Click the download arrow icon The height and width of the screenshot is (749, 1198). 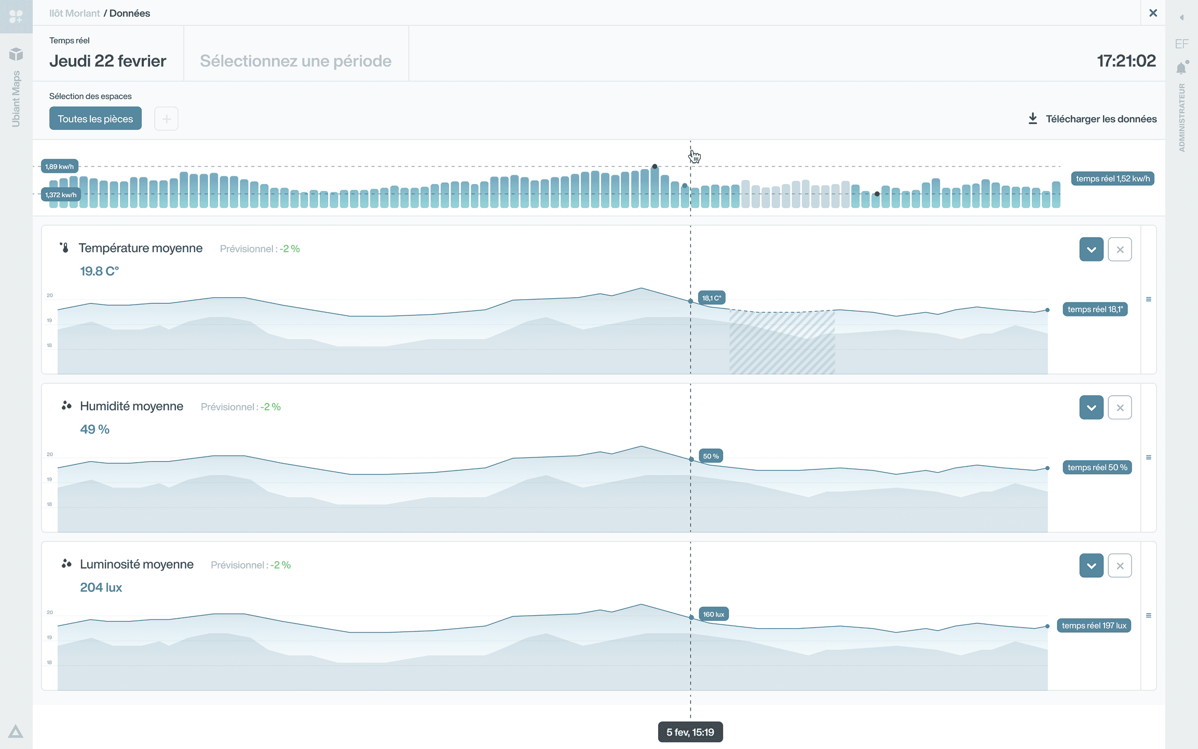click(x=1033, y=119)
